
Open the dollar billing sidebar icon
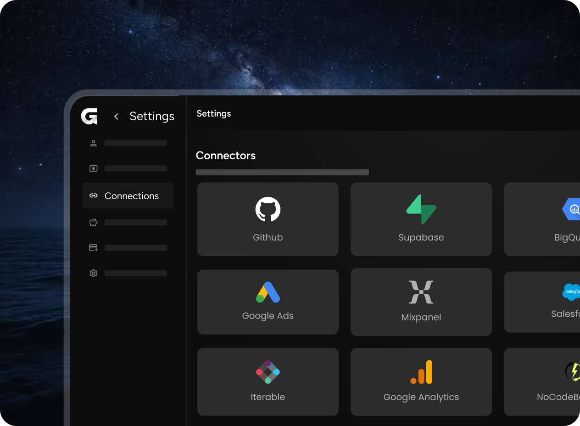click(x=94, y=168)
